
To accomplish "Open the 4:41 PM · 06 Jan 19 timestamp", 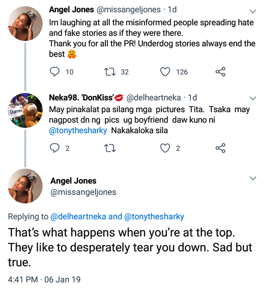I will point(44,280).
